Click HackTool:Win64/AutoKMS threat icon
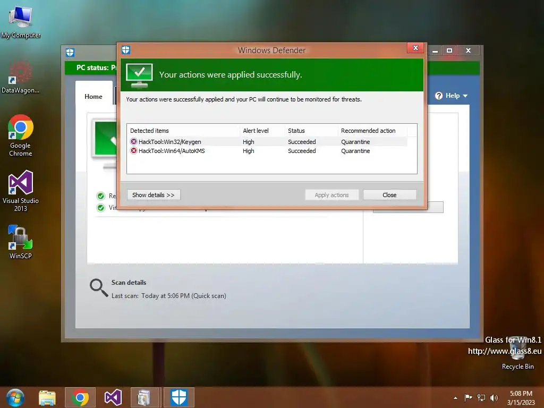This screenshot has width=544, height=408. pos(133,150)
